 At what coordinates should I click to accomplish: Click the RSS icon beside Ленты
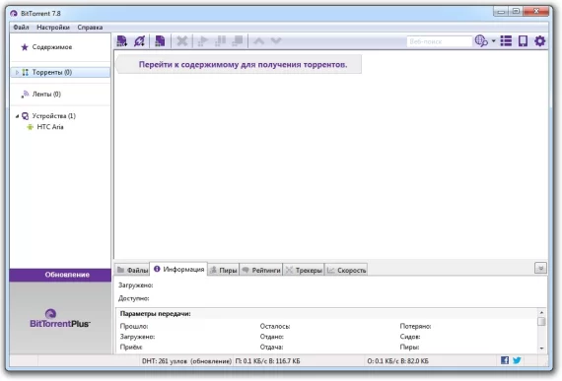[x=25, y=95]
